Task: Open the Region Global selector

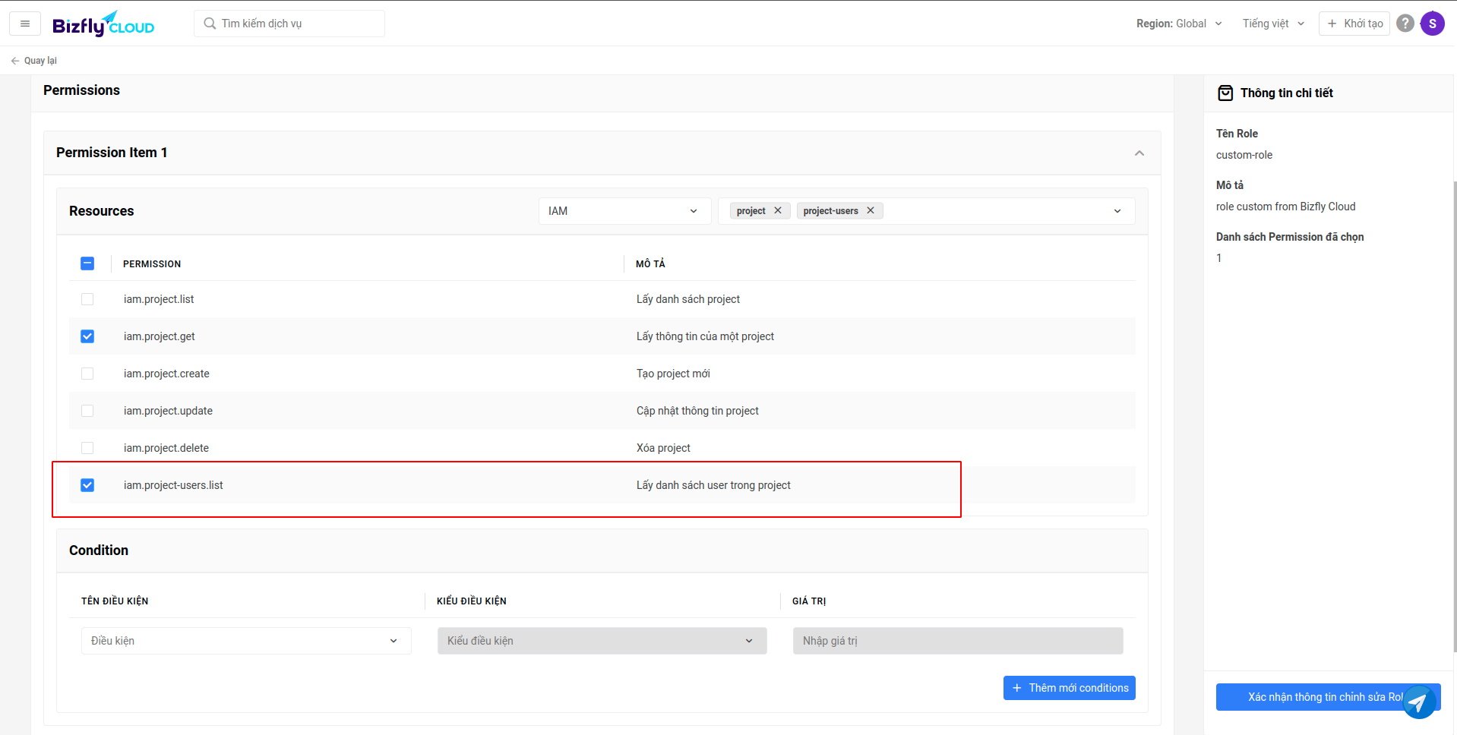Action: (x=1178, y=24)
